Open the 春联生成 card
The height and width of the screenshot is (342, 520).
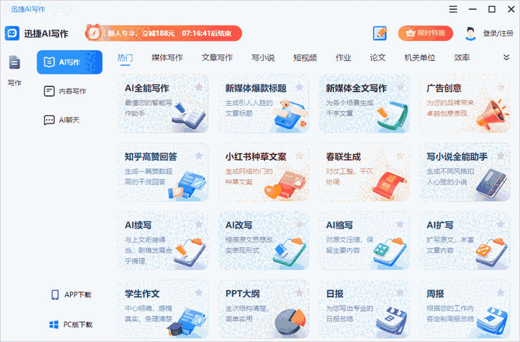pos(364,172)
